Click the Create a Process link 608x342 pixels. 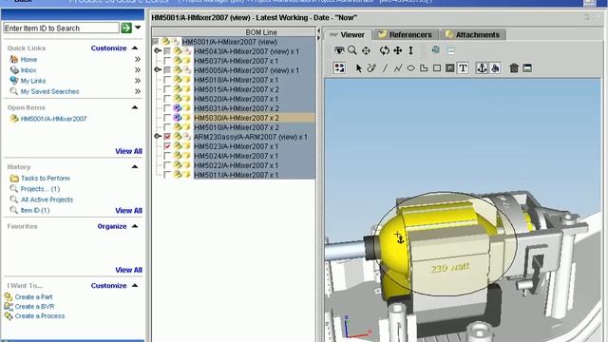point(40,316)
